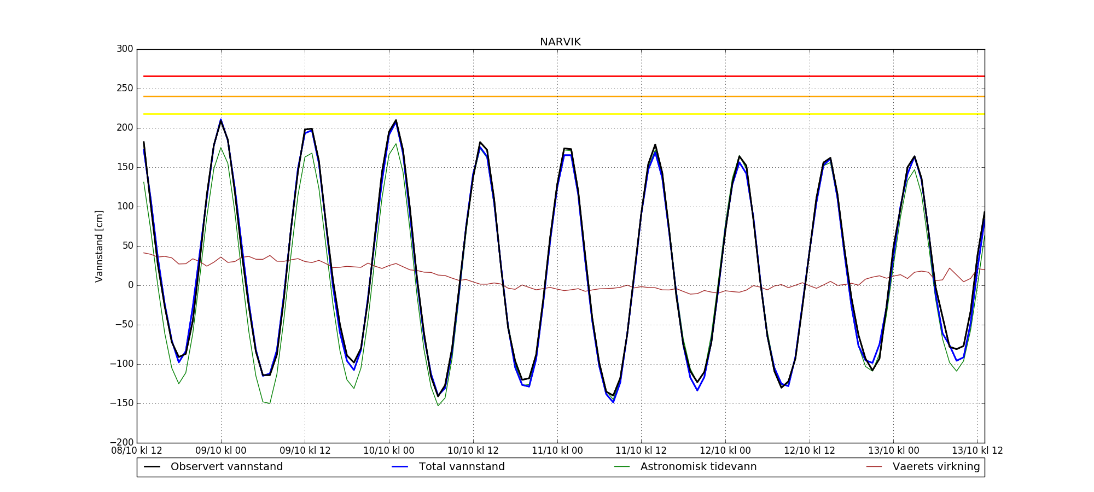
Task: Select the 09/10 kl 00 x-axis tick label
Action: click(221, 451)
